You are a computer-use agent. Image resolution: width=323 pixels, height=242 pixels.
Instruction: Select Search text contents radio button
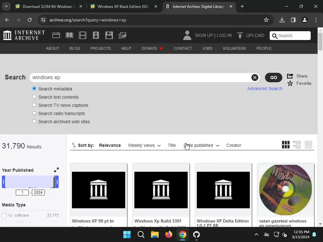tap(34, 97)
